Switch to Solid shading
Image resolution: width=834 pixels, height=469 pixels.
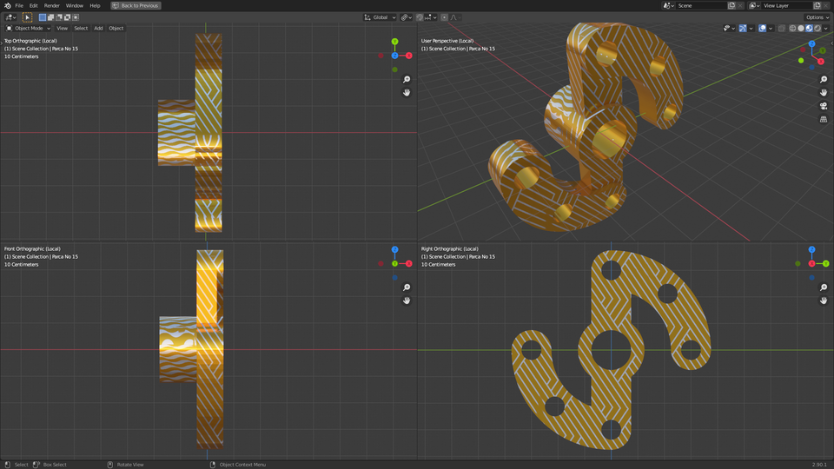coord(801,28)
